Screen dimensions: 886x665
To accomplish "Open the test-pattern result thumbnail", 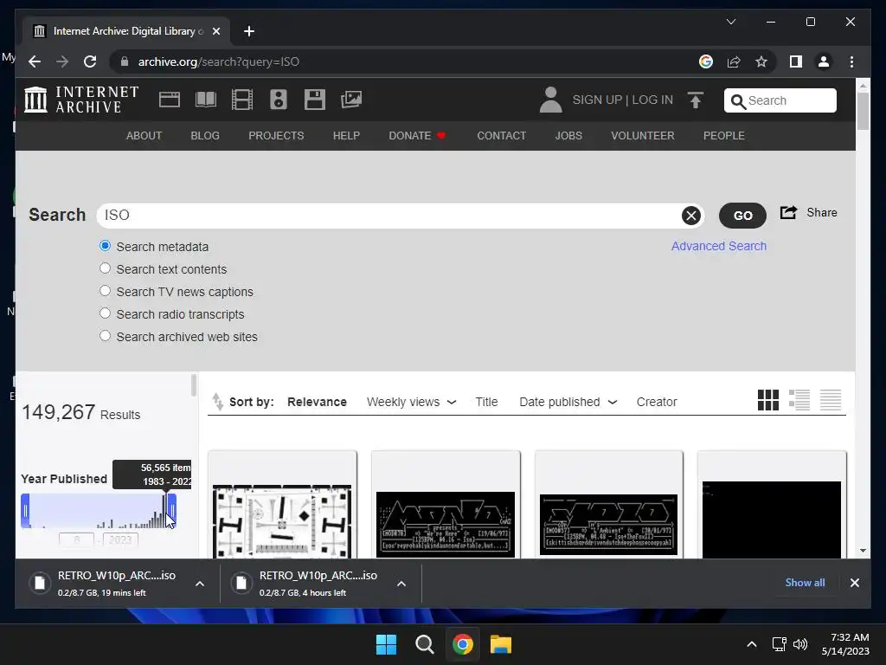I will coord(282,520).
